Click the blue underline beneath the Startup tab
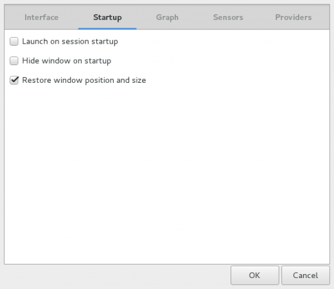 tap(107, 28)
